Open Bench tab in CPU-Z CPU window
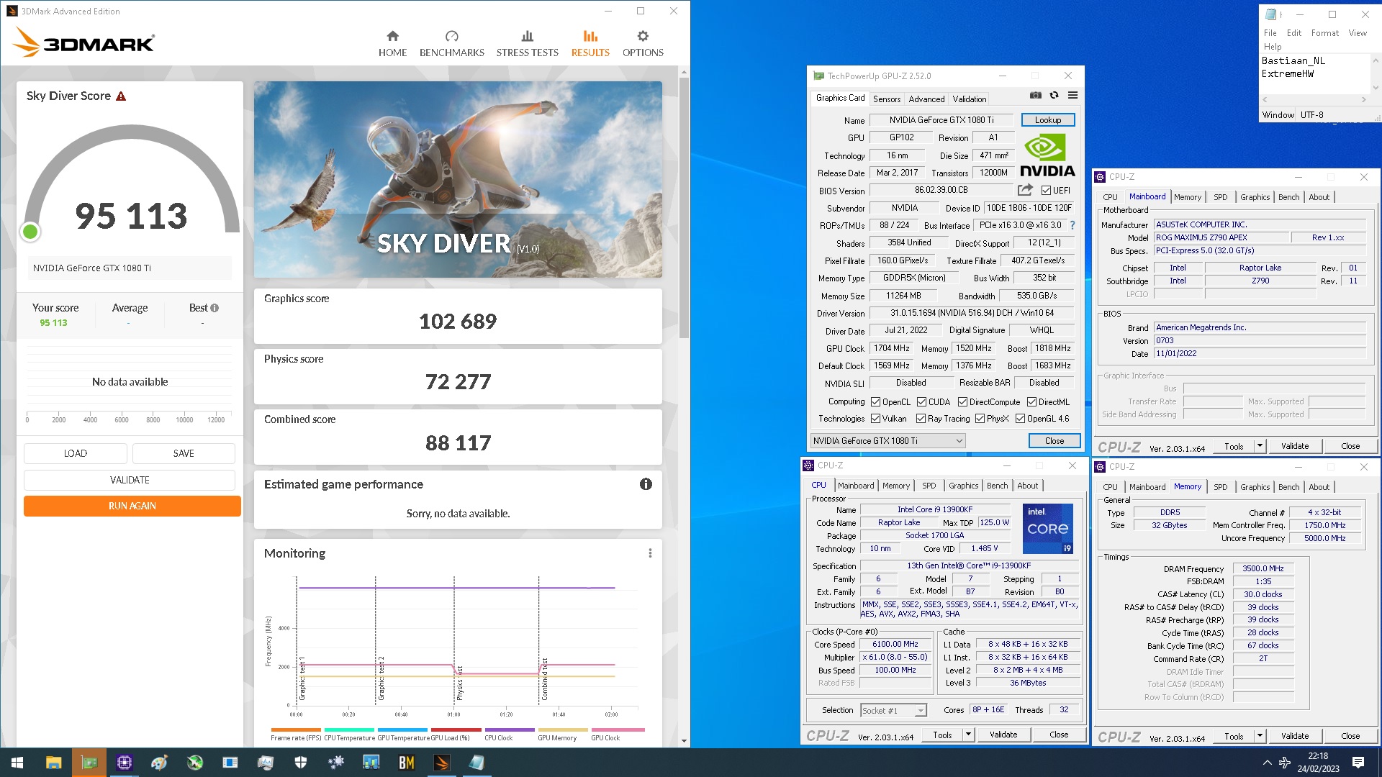Image resolution: width=1382 pixels, height=777 pixels. pos(997,486)
